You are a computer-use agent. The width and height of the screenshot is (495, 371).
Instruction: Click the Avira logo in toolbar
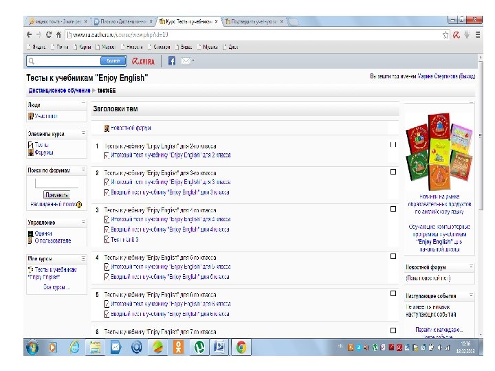[x=143, y=61]
